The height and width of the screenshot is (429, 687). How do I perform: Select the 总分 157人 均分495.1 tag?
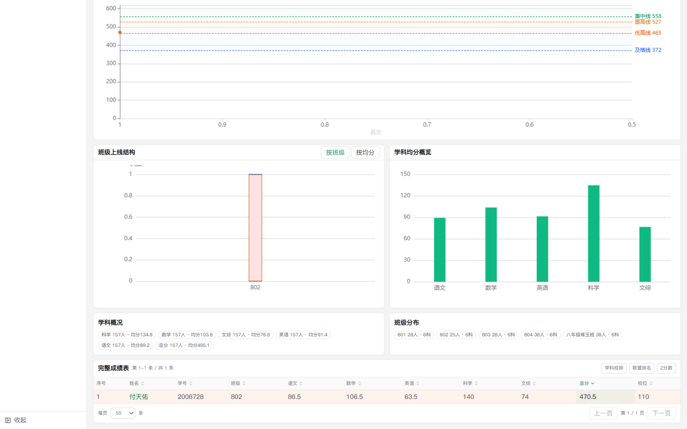184,345
